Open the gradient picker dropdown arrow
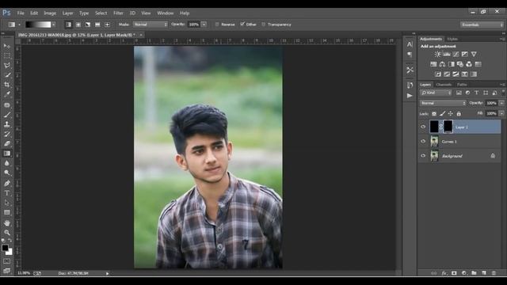The height and width of the screenshot is (285, 507). click(x=54, y=25)
